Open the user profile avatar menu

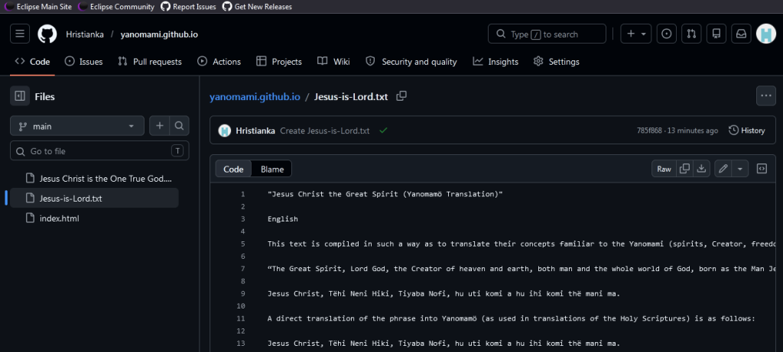tap(766, 34)
